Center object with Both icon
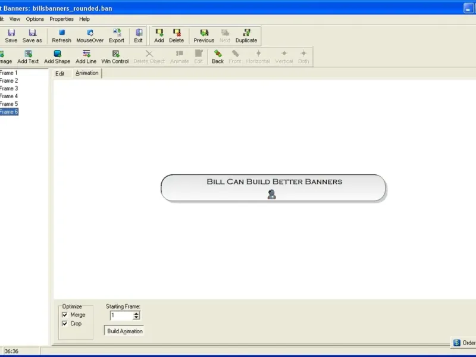 click(303, 57)
